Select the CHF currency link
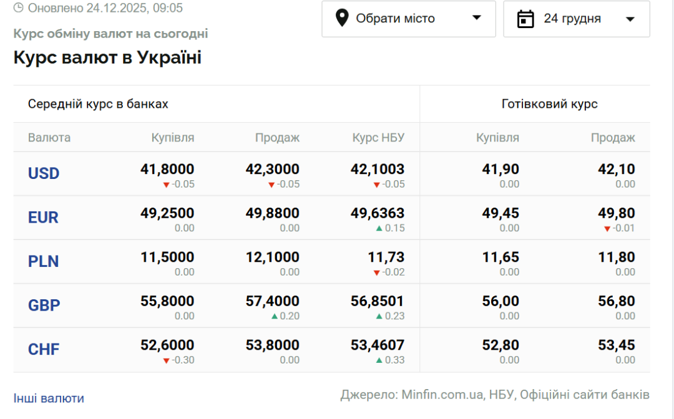 [44, 349]
